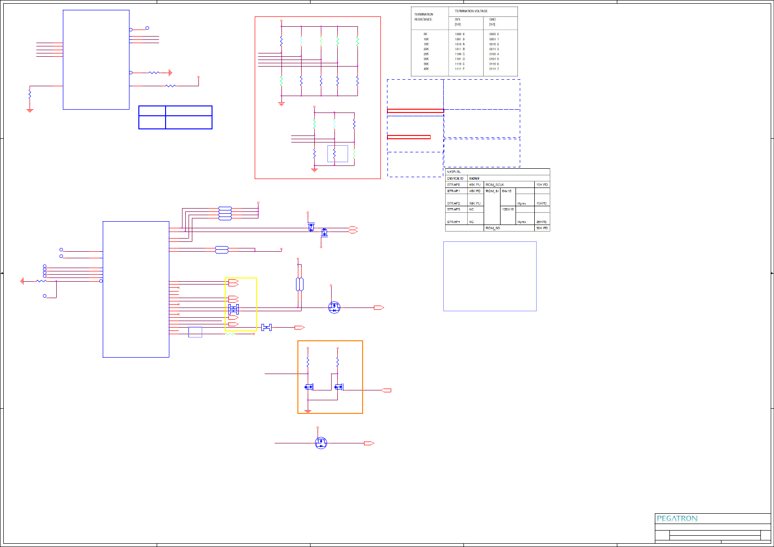Select "Hynix" in the STRAP2 row
This screenshot has height=547, width=774.
pos(522,203)
